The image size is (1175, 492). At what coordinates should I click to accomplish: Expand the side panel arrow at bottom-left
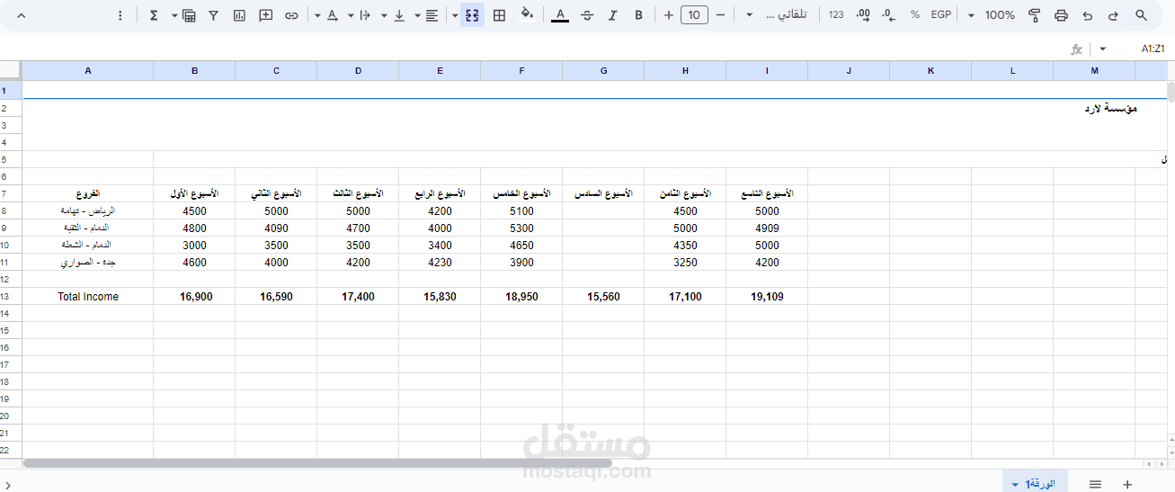pos(8,486)
